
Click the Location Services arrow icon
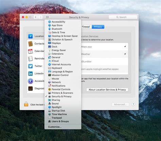[31, 36]
